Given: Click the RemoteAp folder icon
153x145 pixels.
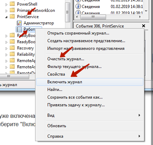Looking at the screenshot, I should coord(12,60).
